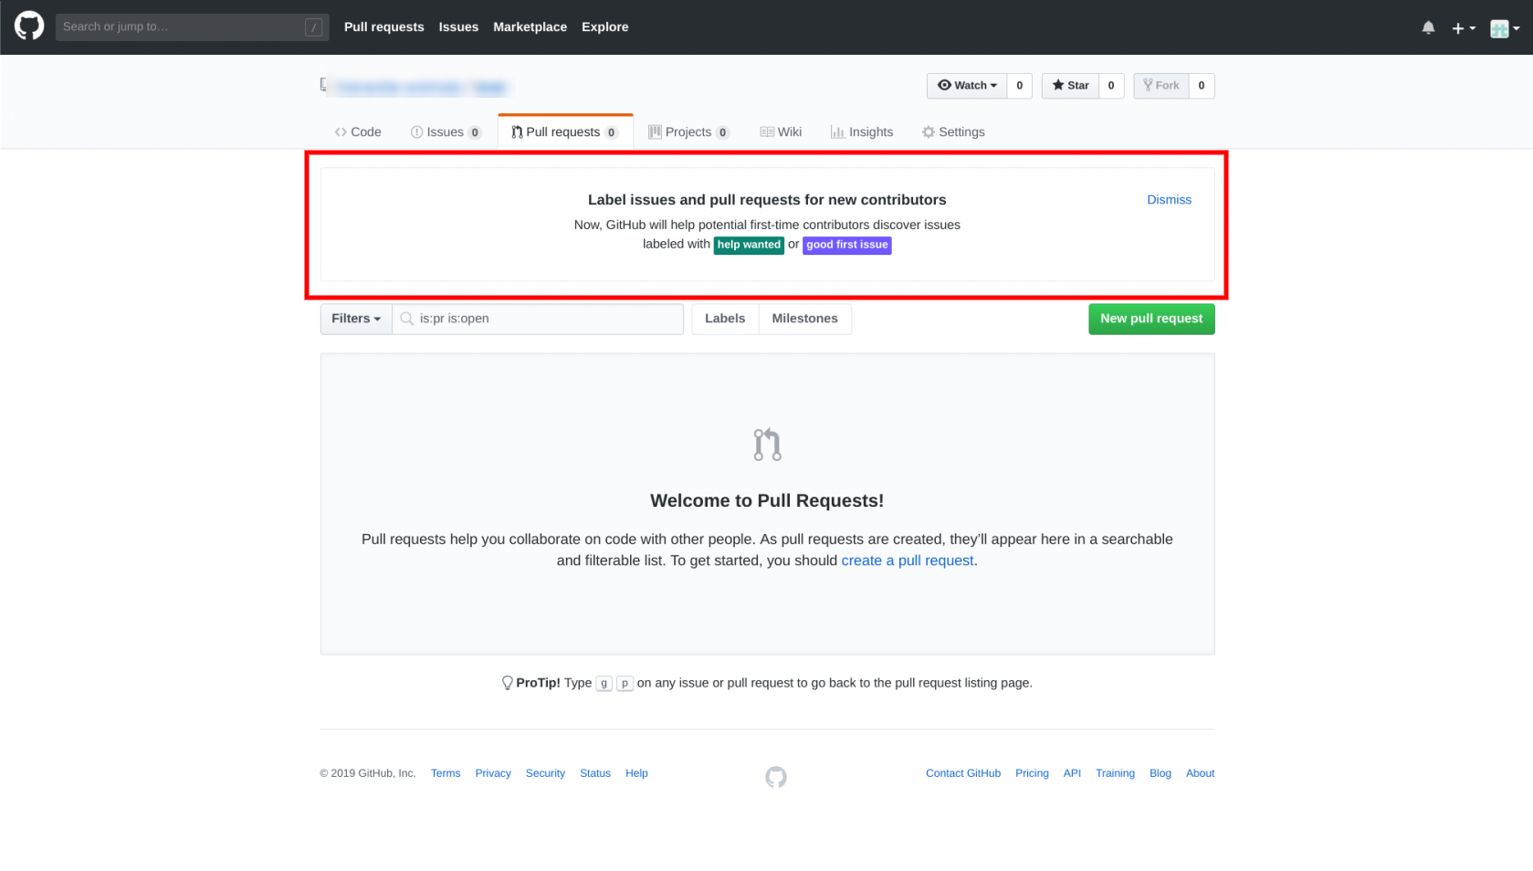Open the Status footer link

click(595, 773)
